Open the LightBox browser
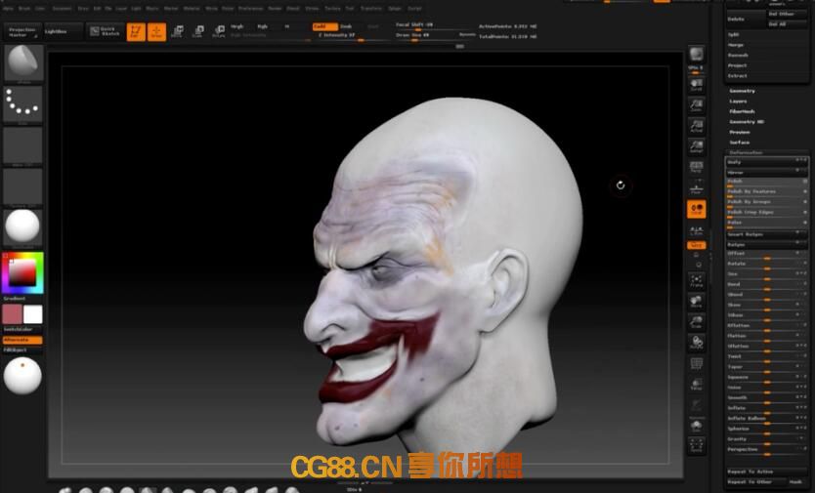 (63, 31)
